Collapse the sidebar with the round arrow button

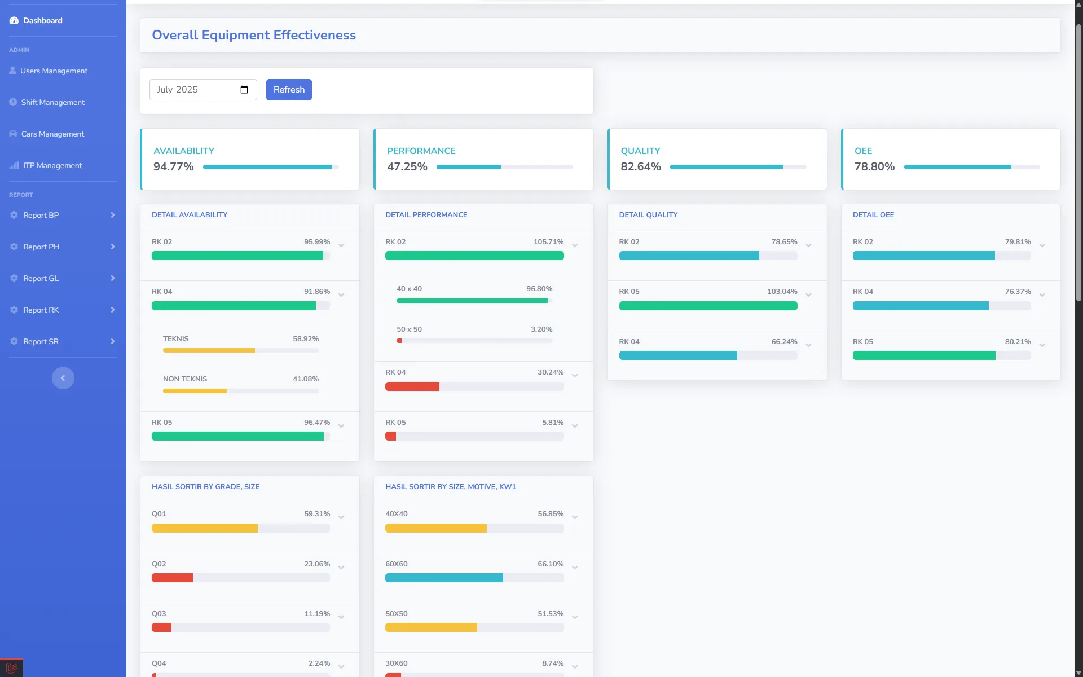pos(63,378)
